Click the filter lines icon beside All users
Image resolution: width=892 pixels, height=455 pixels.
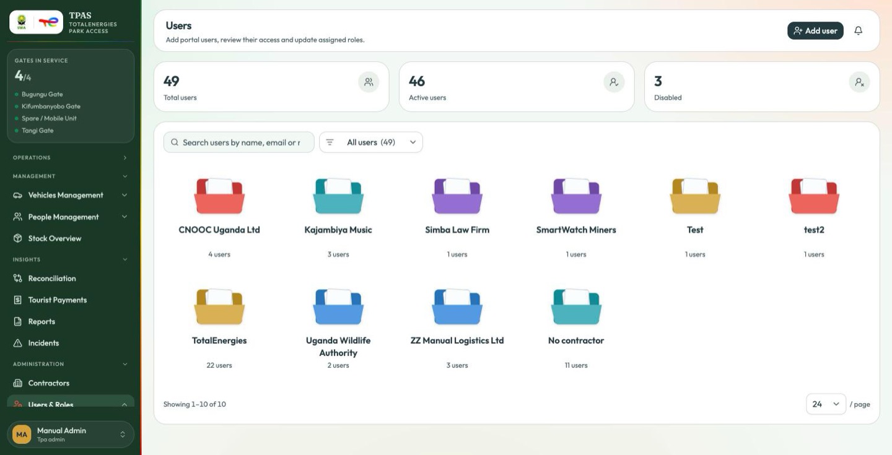(x=330, y=142)
